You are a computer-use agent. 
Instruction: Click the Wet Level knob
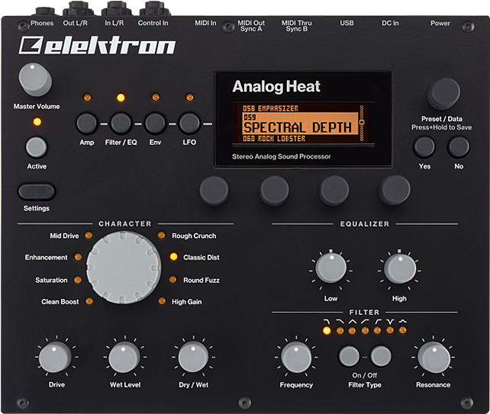tap(124, 357)
